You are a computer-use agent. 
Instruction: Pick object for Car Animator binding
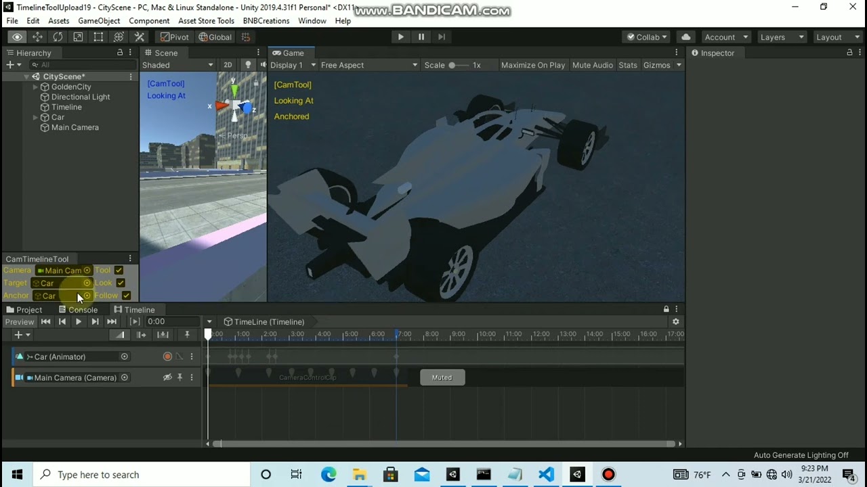[x=124, y=356]
